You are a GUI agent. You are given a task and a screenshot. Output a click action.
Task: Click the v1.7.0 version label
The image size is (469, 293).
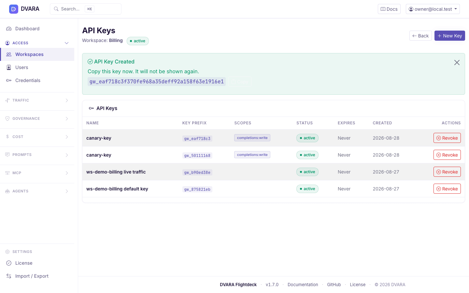[x=272, y=285]
